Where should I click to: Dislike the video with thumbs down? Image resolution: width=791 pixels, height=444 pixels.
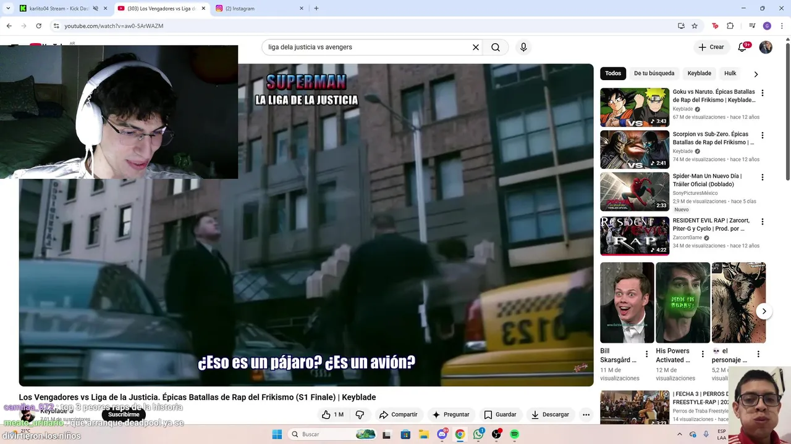360,414
